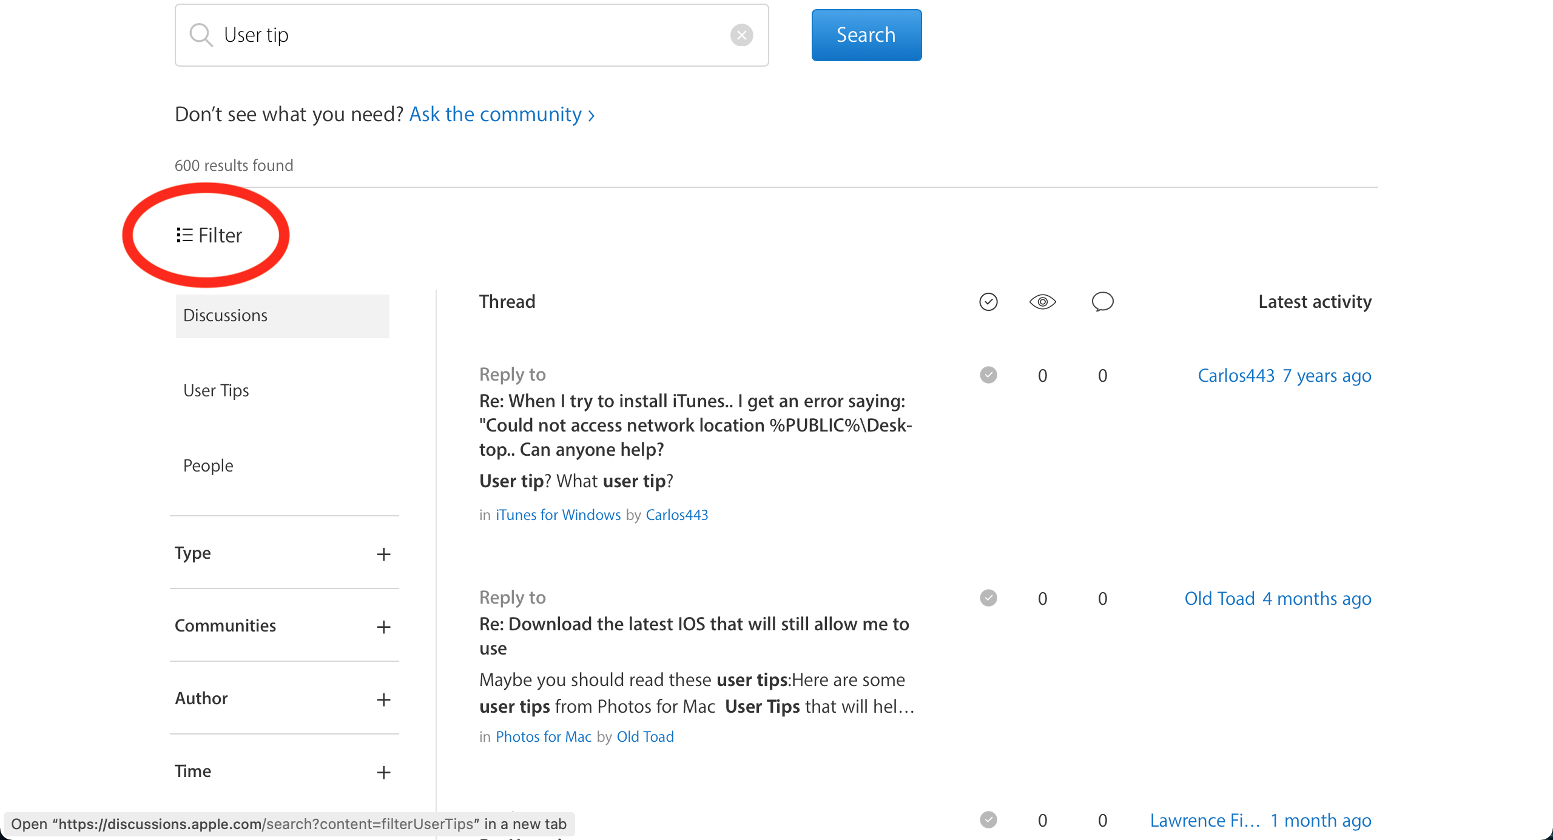This screenshot has height=840, width=1553.
Task: Click the solved checkmark column icon
Action: (x=988, y=301)
